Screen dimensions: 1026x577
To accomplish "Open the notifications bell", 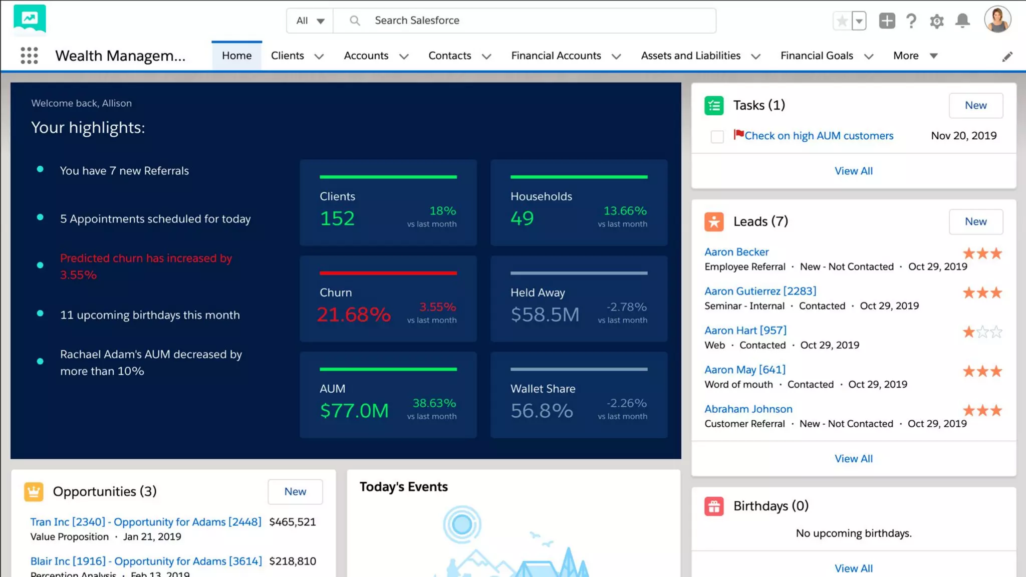I will pyautogui.click(x=962, y=21).
